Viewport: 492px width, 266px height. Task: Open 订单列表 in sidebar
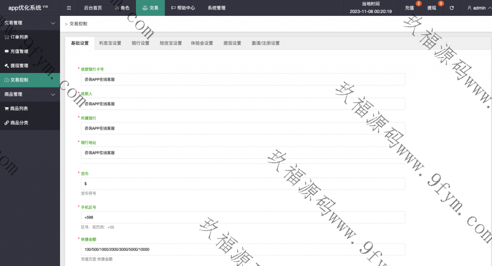[x=19, y=37]
